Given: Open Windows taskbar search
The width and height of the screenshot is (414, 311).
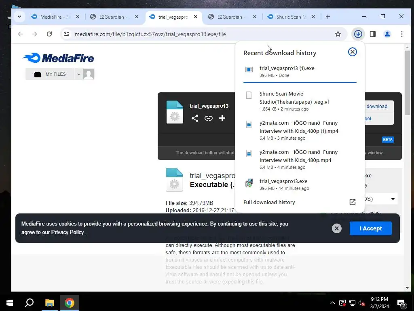Looking at the screenshot, I should pos(29,303).
